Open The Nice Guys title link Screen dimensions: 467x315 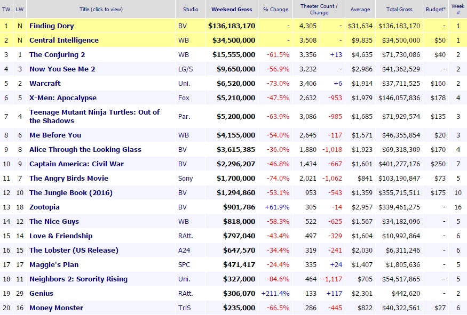tap(54, 221)
